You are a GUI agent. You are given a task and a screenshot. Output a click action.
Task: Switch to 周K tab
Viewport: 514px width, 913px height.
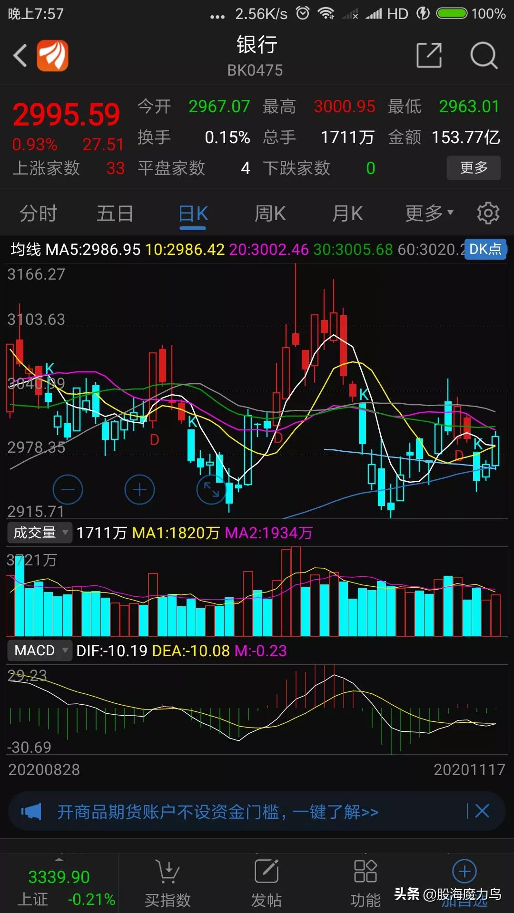(x=270, y=214)
